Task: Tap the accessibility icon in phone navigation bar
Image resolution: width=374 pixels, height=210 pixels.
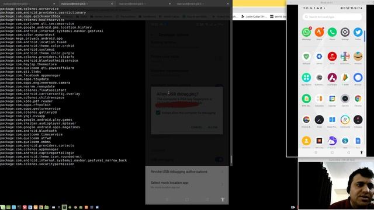Action: [361, 152]
